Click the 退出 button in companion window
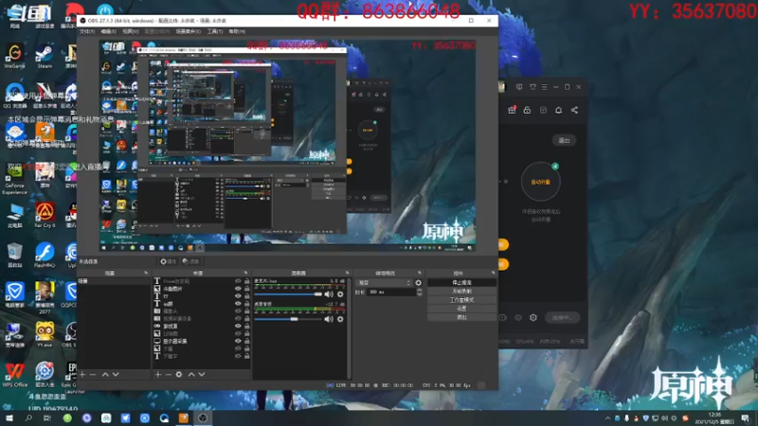The image size is (758, 426). (564, 140)
